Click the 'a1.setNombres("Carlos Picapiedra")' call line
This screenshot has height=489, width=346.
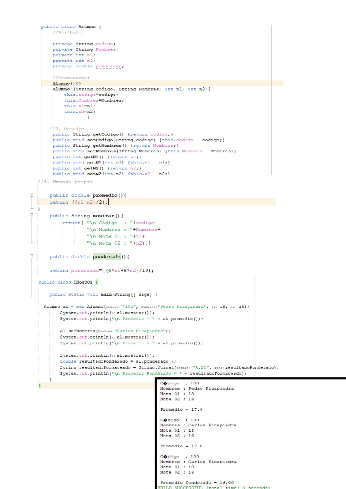tap(115, 331)
